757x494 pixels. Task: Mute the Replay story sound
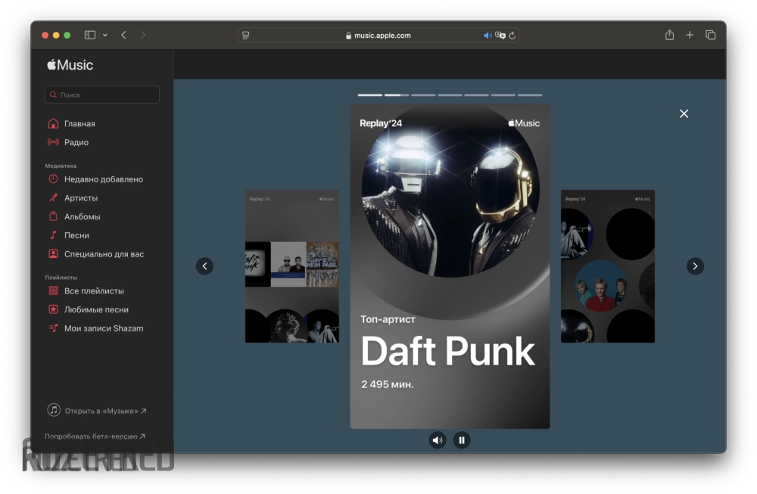[438, 440]
